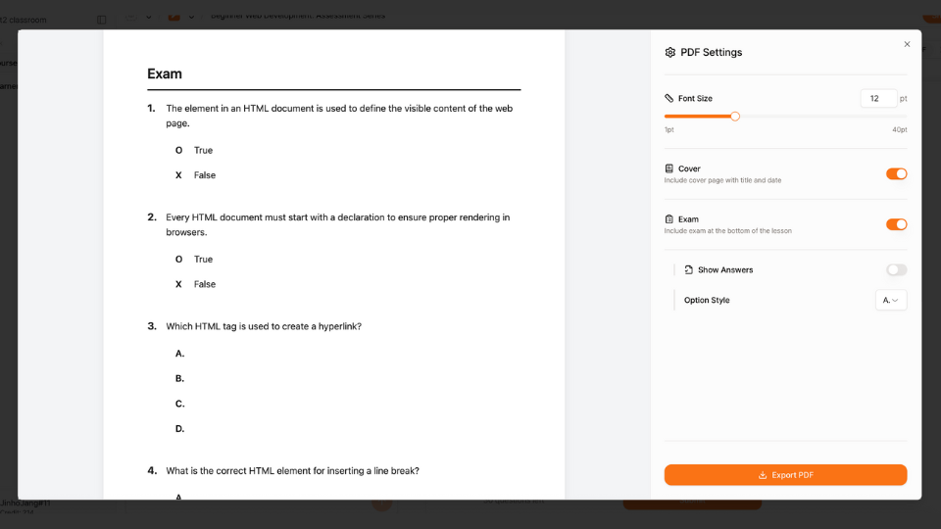The height and width of the screenshot is (529, 941).
Task: Click the Font Size paperclip icon
Action: click(x=669, y=98)
